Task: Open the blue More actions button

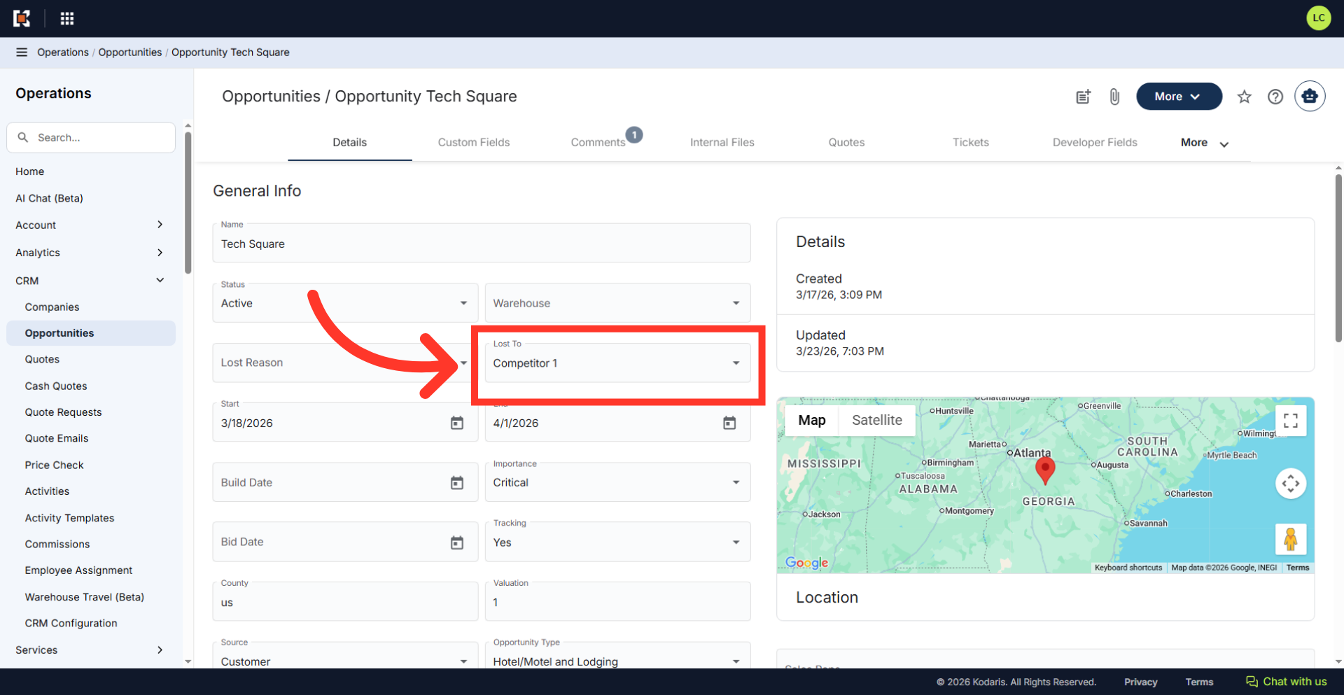Action: click(x=1179, y=97)
